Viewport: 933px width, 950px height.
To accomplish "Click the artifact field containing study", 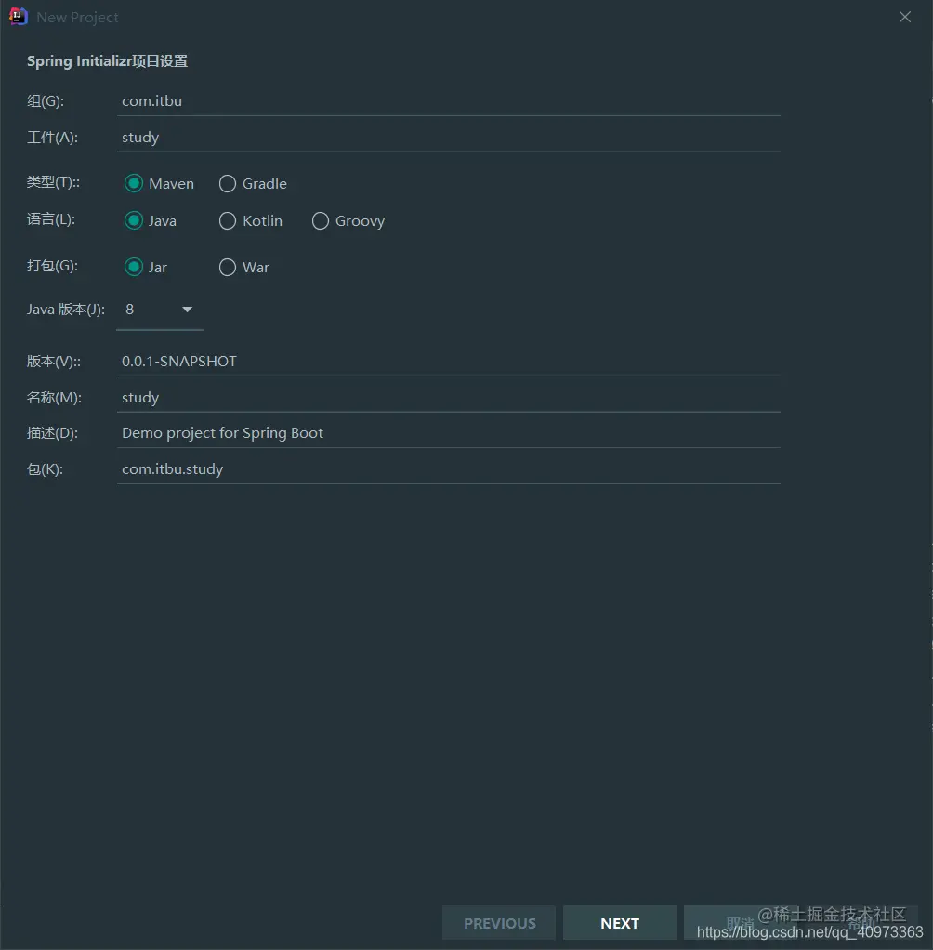I will point(448,138).
